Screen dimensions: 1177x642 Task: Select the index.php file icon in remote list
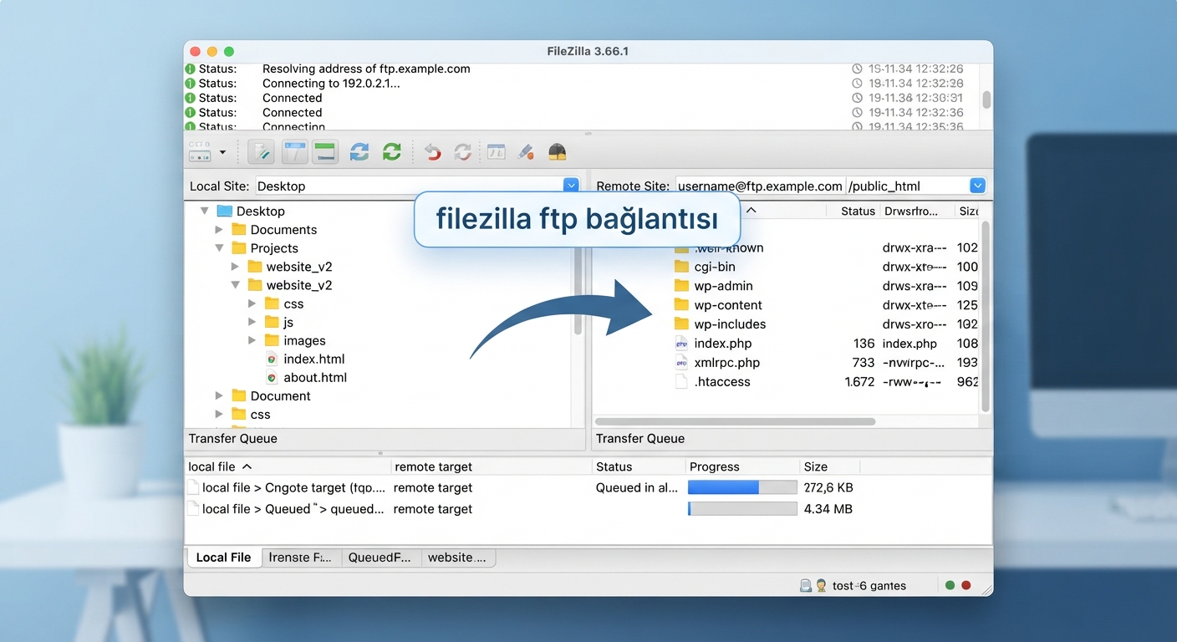click(x=680, y=344)
